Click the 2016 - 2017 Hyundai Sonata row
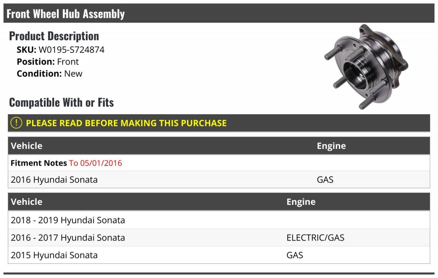This screenshot has height=278, width=438. tap(219, 238)
